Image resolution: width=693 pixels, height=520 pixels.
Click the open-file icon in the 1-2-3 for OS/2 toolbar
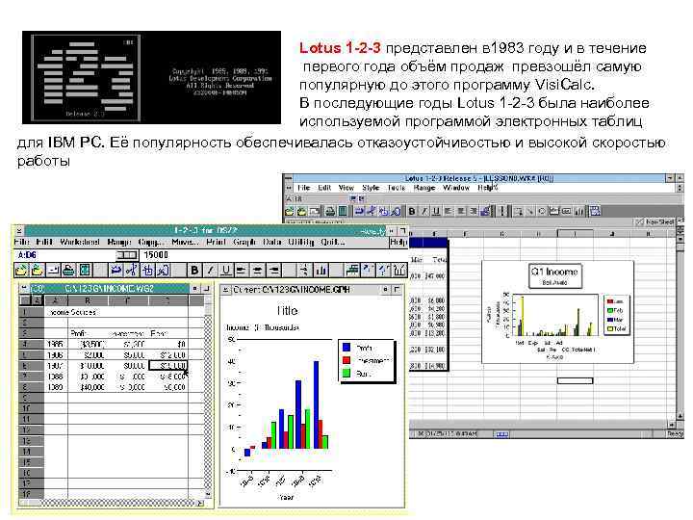click(x=21, y=270)
